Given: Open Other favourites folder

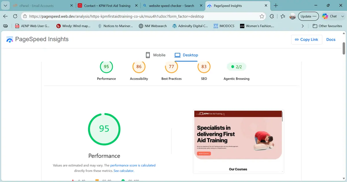Looking at the screenshot, I should tap(327, 26).
